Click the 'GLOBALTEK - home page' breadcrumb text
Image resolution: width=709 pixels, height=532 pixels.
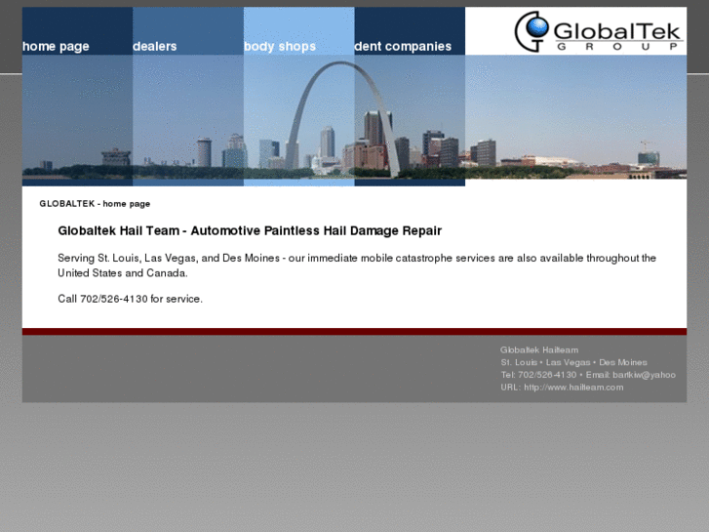pos(95,204)
